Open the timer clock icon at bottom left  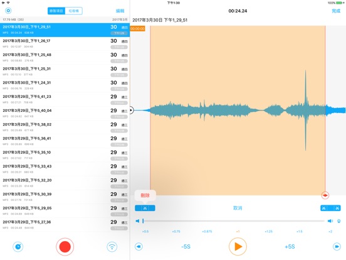click(x=18, y=247)
